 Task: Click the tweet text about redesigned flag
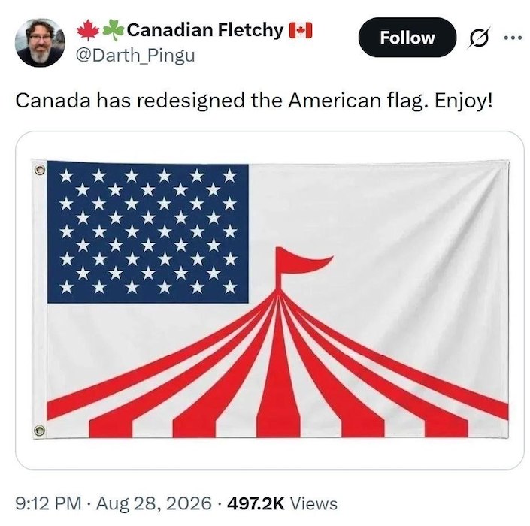(x=254, y=101)
